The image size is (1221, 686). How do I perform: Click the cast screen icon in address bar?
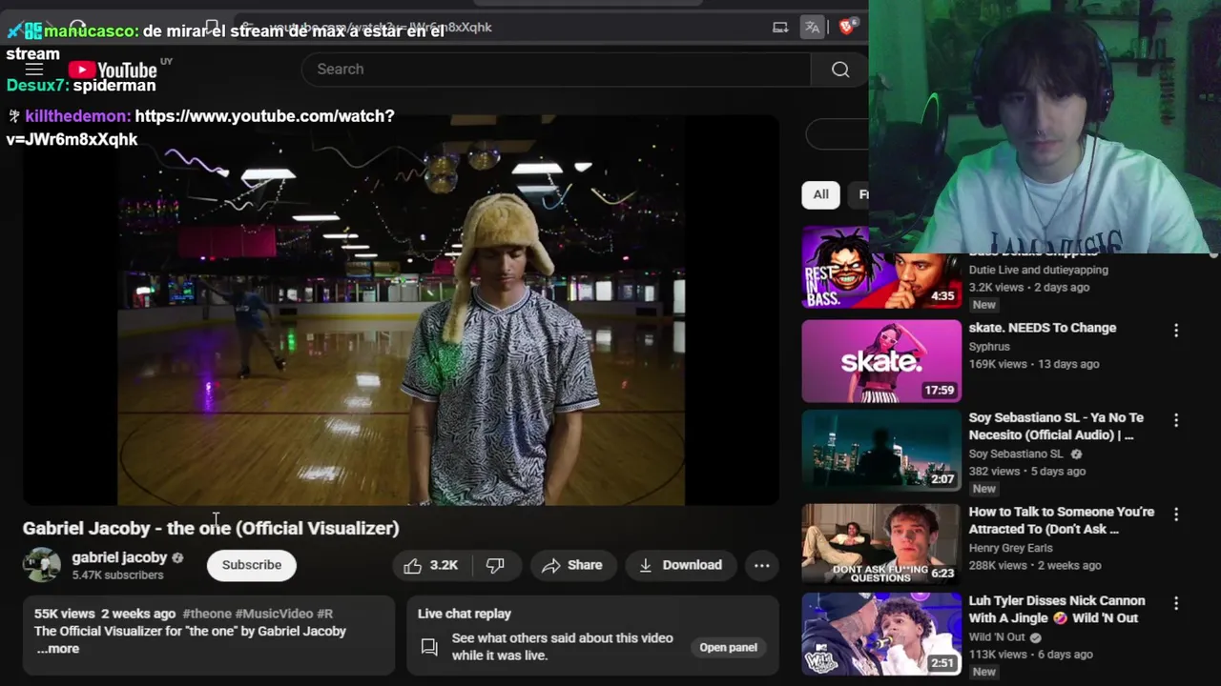coord(780,28)
